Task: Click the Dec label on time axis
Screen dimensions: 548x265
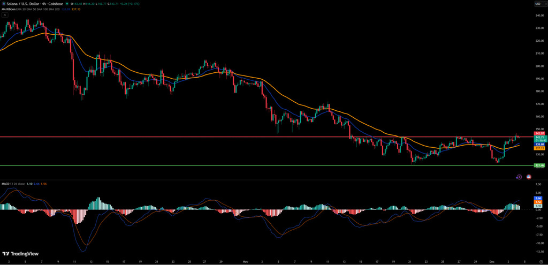Action: pyautogui.click(x=491, y=261)
